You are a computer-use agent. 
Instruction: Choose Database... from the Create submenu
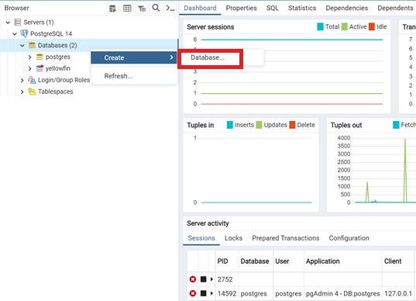pos(208,57)
